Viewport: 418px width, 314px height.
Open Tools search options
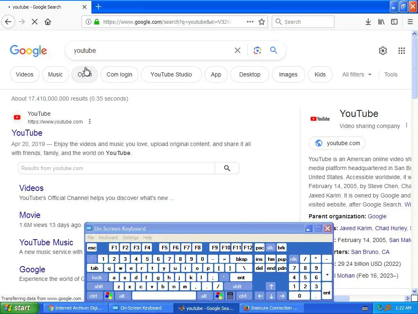(x=391, y=74)
